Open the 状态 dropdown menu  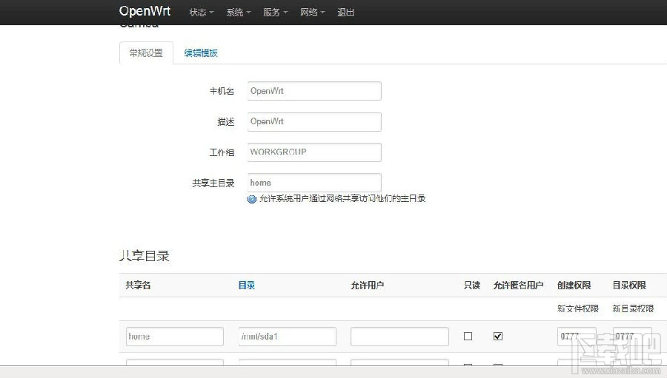(x=201, y=13)
